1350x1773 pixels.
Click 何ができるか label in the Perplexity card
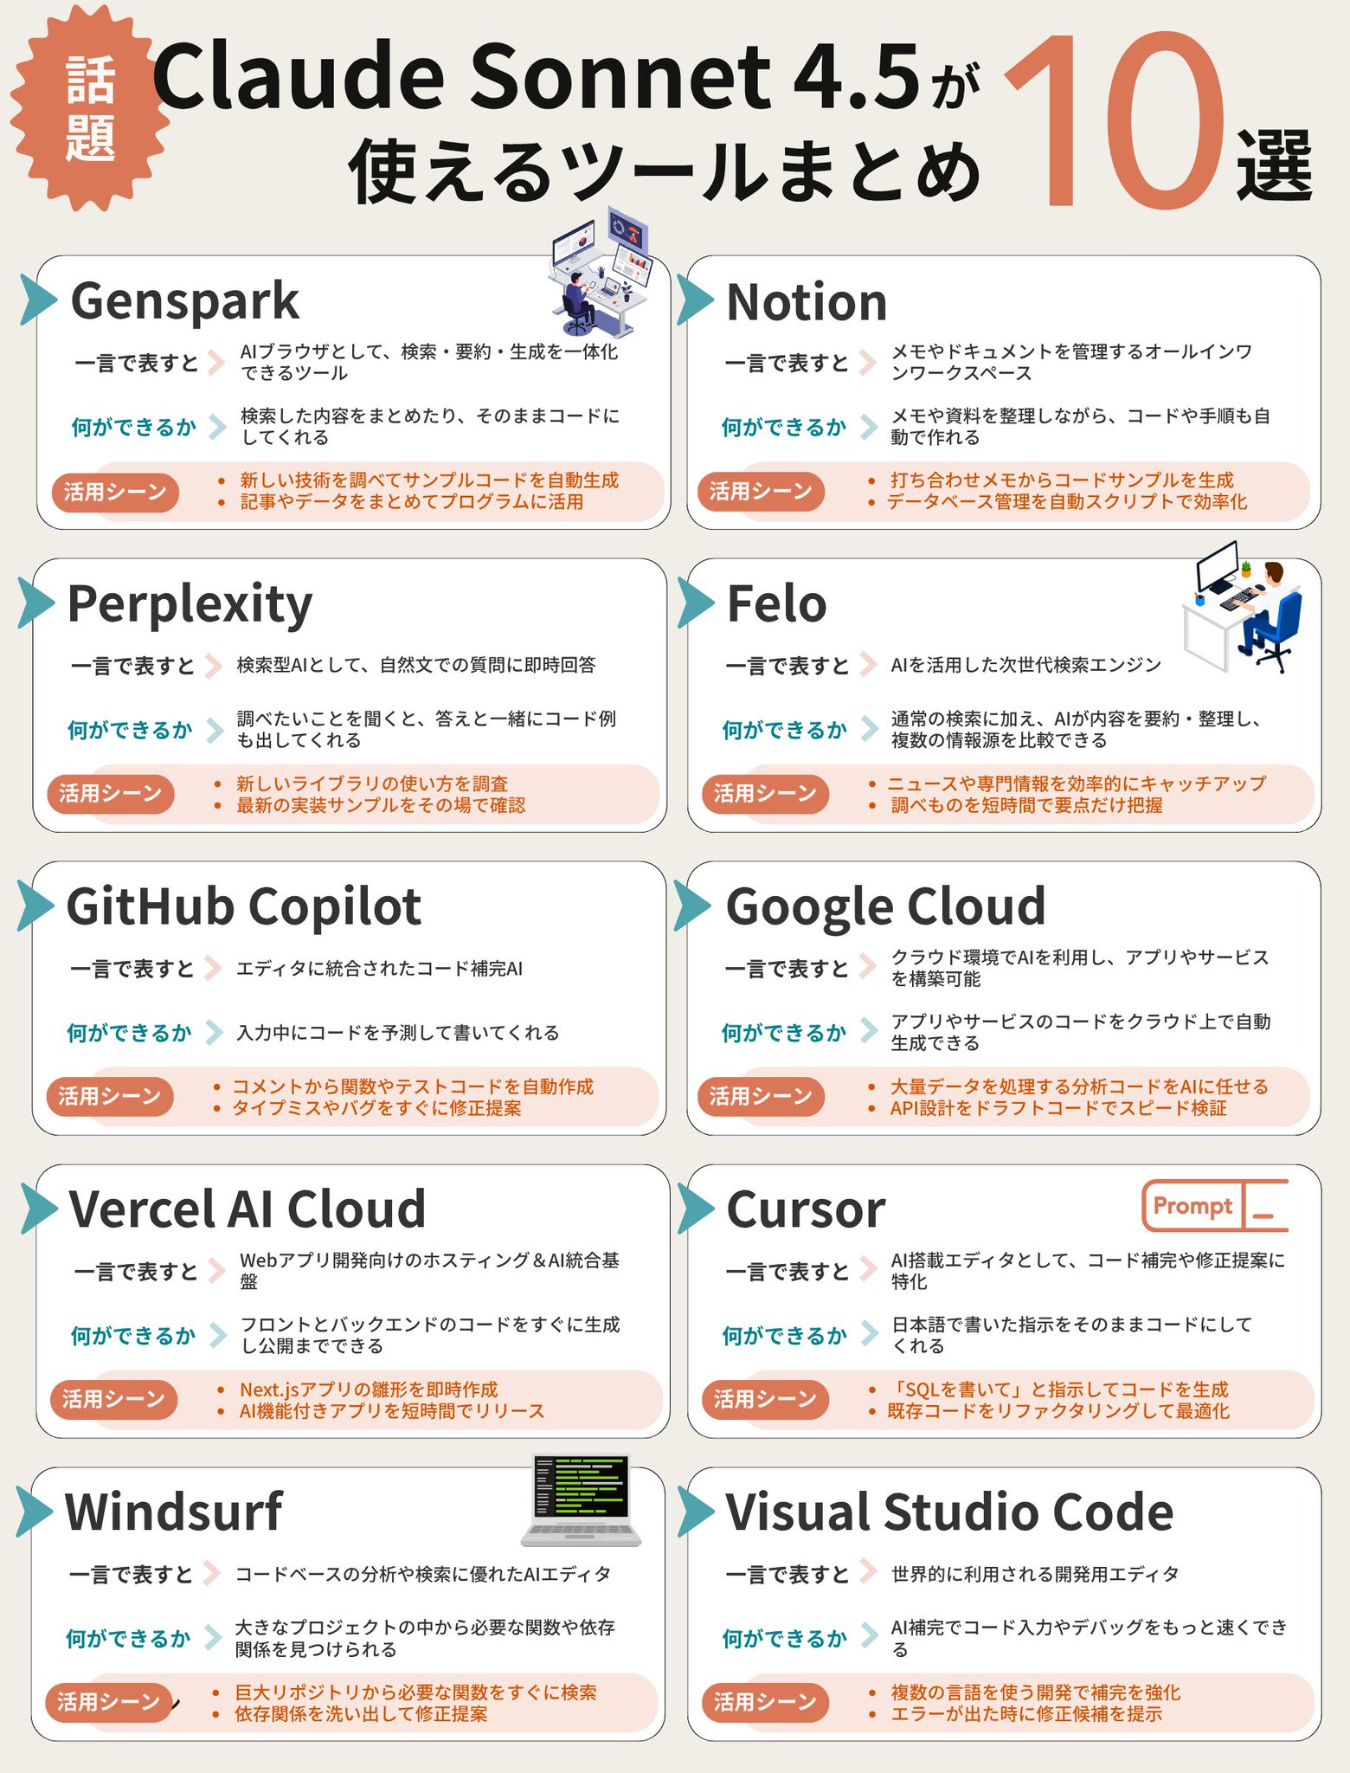(130, 730)
